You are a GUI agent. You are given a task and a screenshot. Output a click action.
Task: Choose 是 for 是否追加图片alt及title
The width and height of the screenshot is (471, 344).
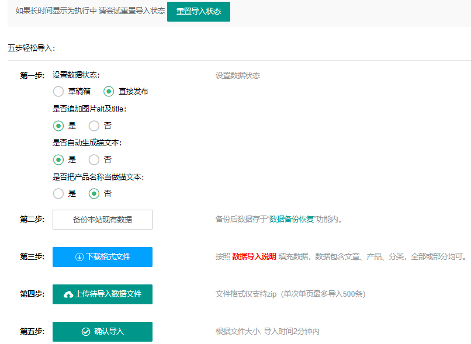tap(58, 126)
